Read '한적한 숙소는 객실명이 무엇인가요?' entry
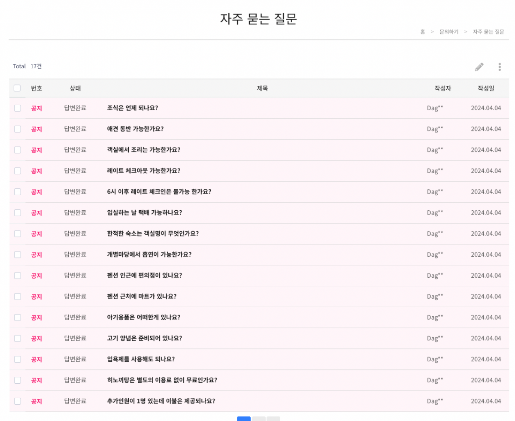Viewport: 515px width, 421px height. tap(153, 233)
